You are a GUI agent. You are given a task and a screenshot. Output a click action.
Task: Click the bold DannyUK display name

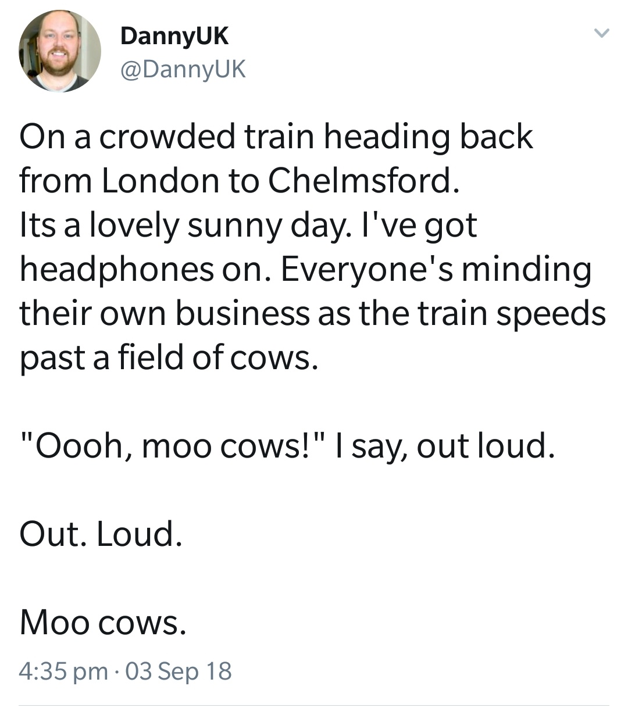point(174,37)
